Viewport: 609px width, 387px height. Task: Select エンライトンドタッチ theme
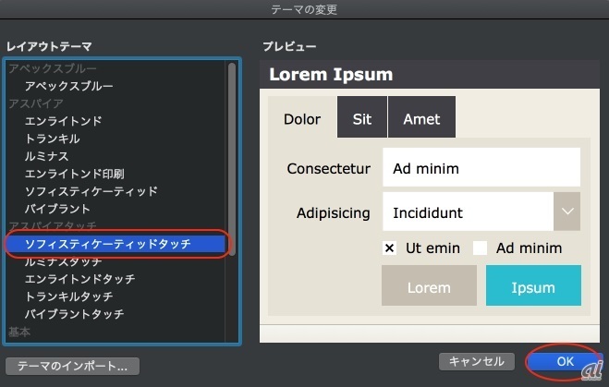click(x=80, y=279)
